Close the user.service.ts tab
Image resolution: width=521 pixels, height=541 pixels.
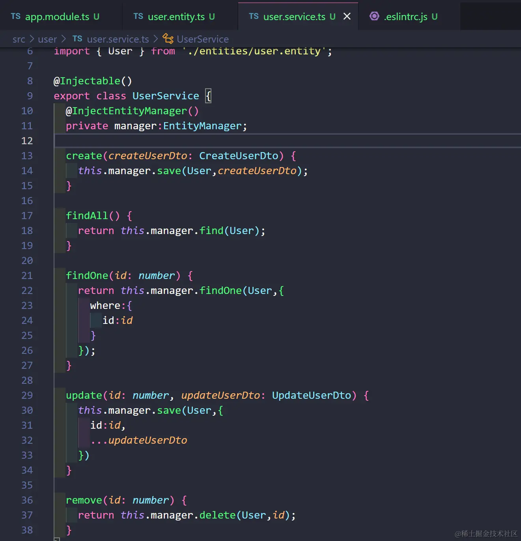(x=347, y=16)
